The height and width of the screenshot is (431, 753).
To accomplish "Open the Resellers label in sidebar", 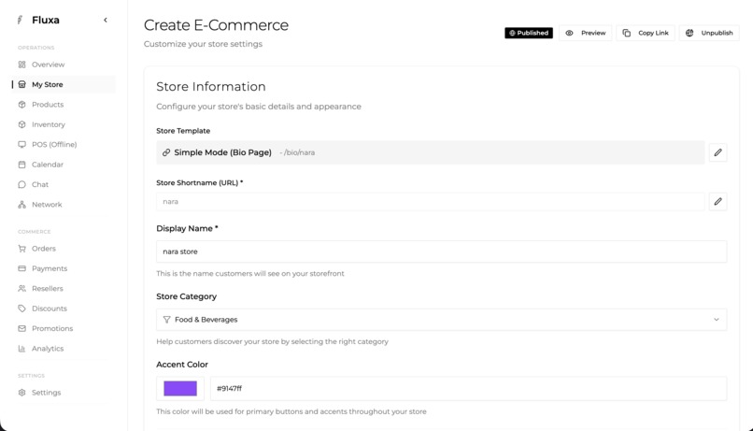I will point(48,288).
